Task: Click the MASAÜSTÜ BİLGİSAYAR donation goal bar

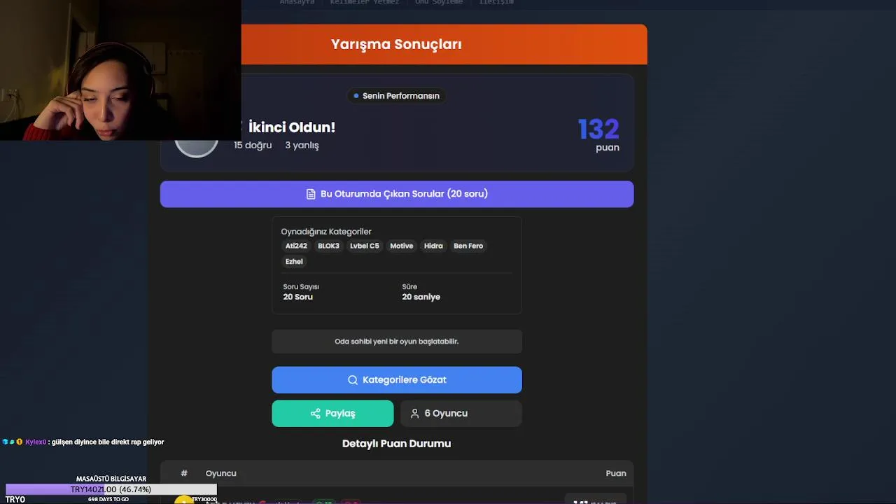Action: [x=111, y=489]
